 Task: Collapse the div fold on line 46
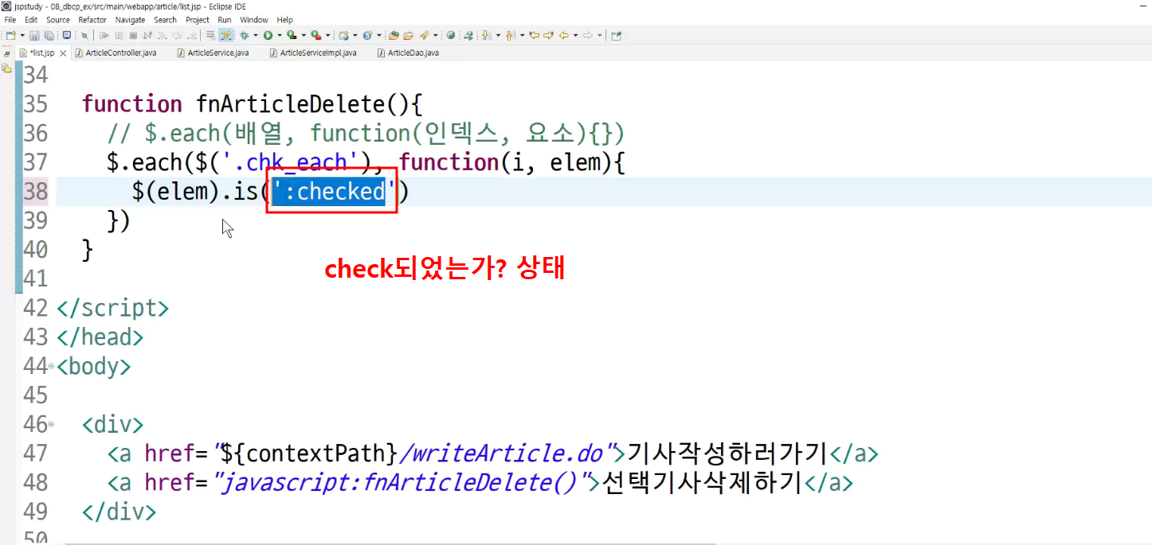52,424
